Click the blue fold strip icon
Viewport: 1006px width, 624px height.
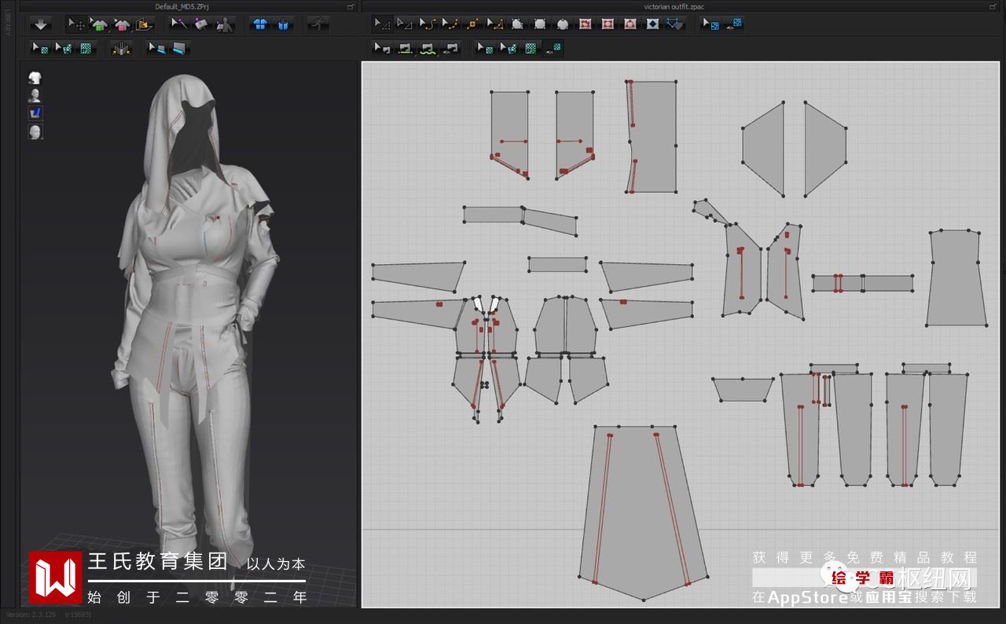[179, 49]
